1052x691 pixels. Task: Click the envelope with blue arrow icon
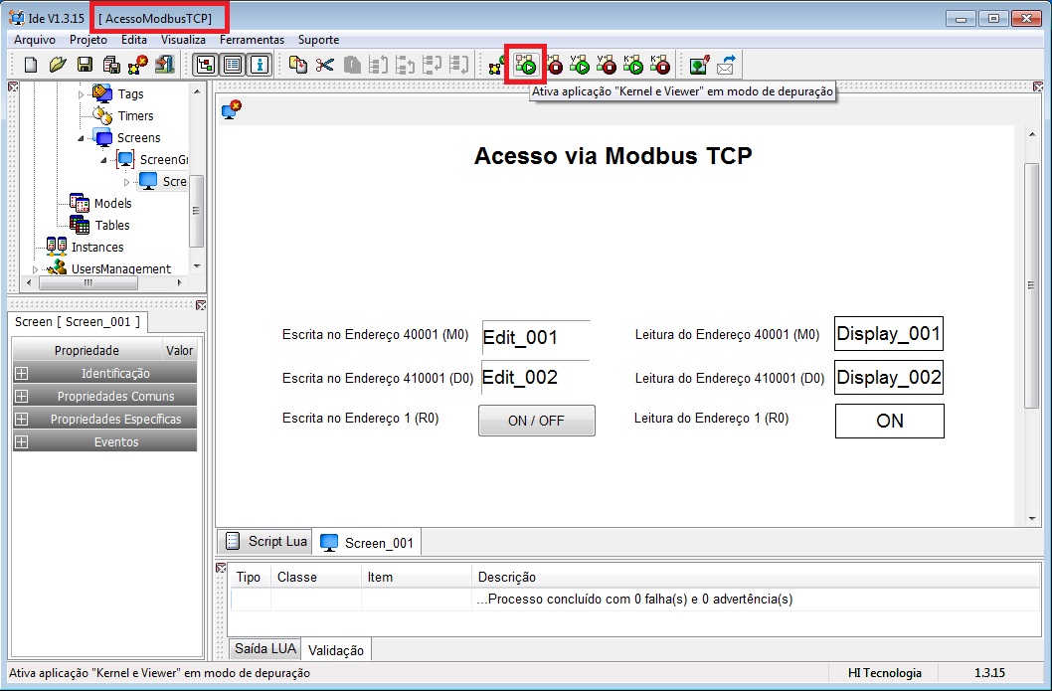coord(726,65)
